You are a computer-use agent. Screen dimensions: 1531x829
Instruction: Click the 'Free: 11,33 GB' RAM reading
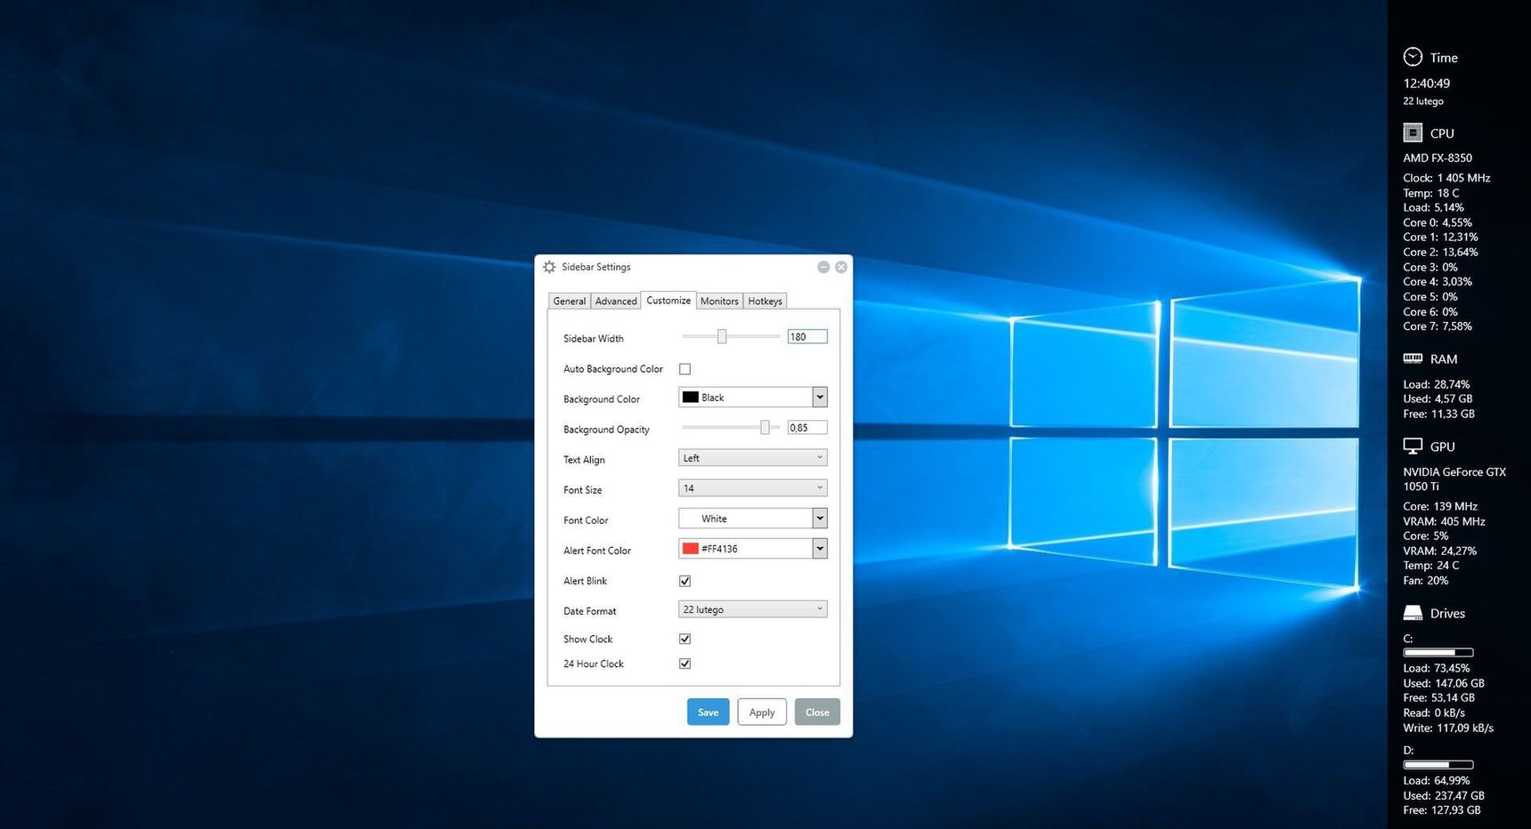tap(1439, 414)
